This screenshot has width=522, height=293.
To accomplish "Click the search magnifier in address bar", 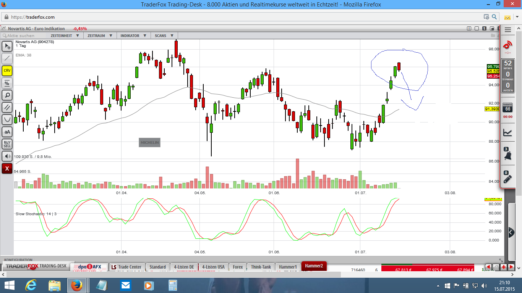I will pos(494,17).
